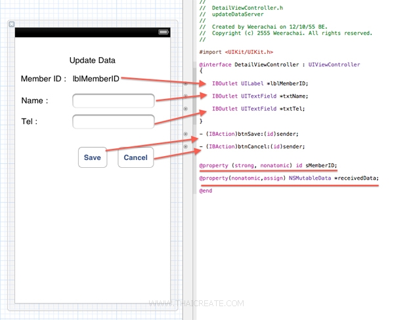This screenshot has height=320, width=394.
Task: Select the 'Member ID :' label
Action: click(x=43, y=79)
